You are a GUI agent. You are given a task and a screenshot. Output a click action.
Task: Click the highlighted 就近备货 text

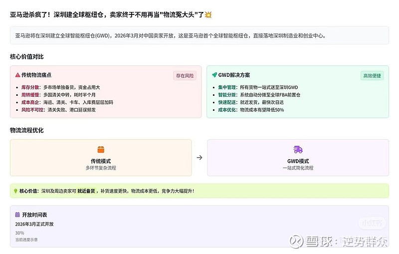pos(86,191)
